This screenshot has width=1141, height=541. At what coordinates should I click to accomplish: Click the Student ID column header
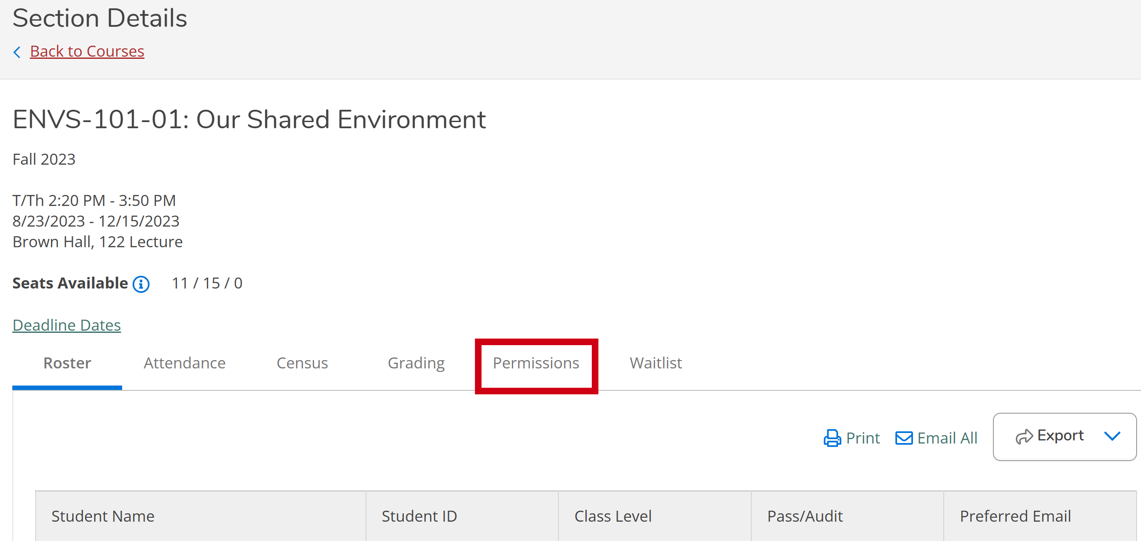click(419, 516)
